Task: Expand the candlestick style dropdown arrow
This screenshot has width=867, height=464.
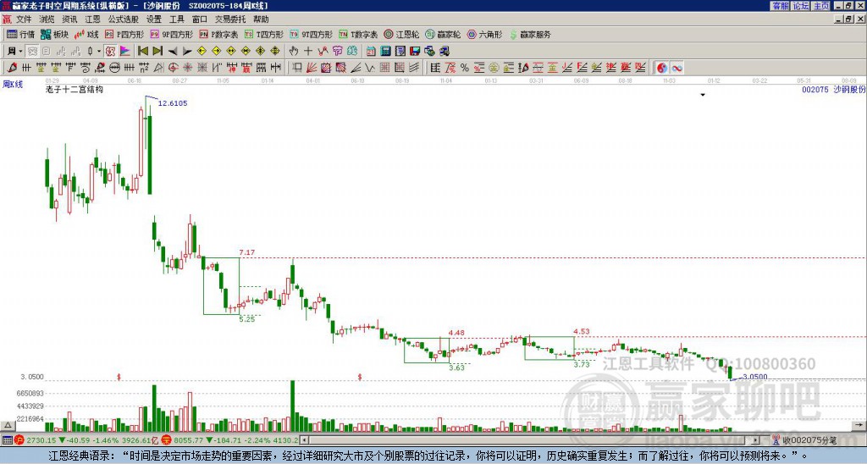Action: click(99, 52)
